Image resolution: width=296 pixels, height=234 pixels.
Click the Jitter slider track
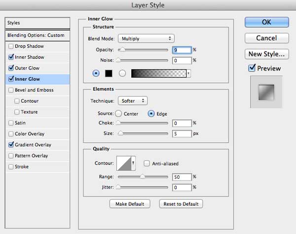click(143, 188)
